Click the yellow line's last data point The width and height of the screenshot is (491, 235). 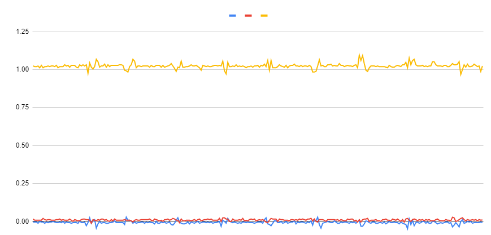(x=483, y=66)
